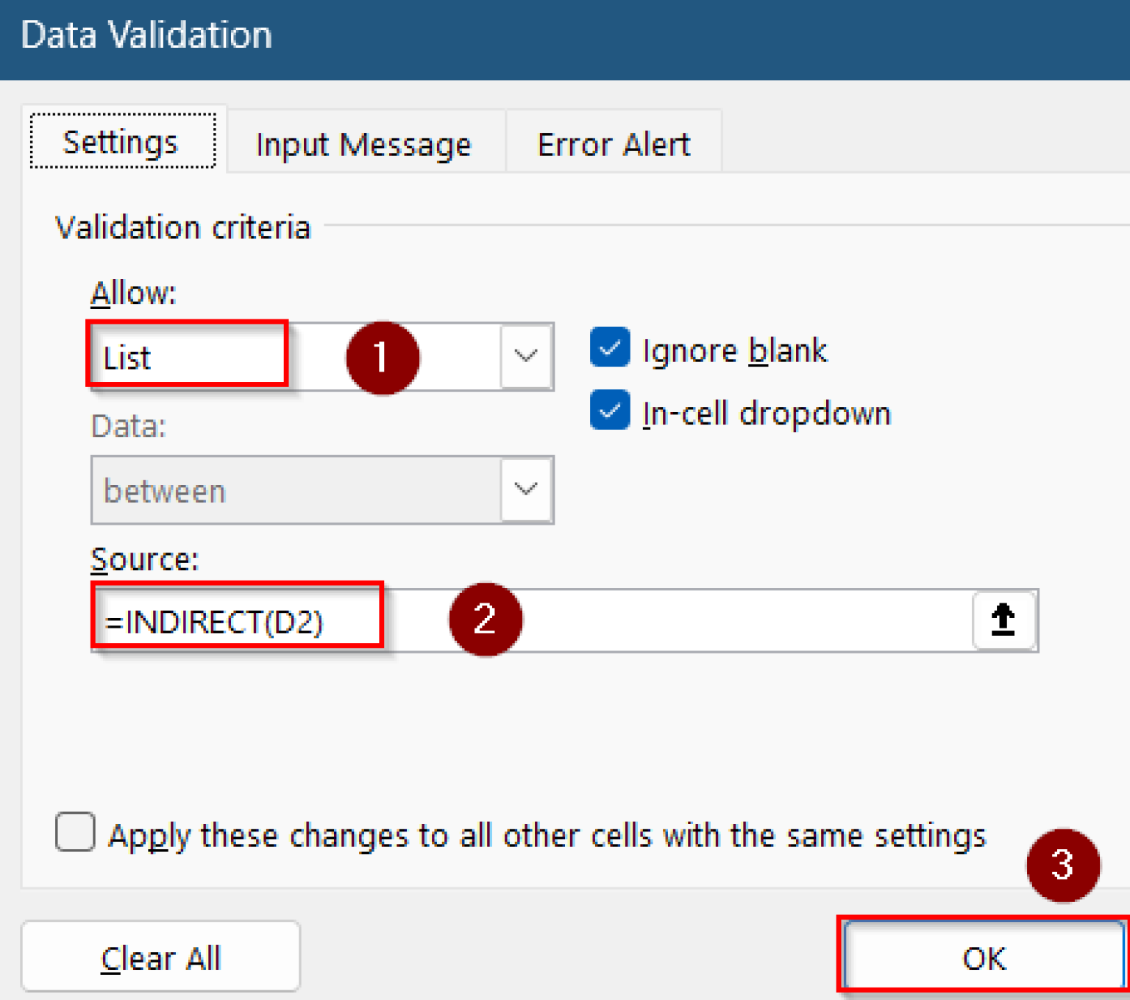Disable the In-cell dropdown setting

(x=609, y=411)
